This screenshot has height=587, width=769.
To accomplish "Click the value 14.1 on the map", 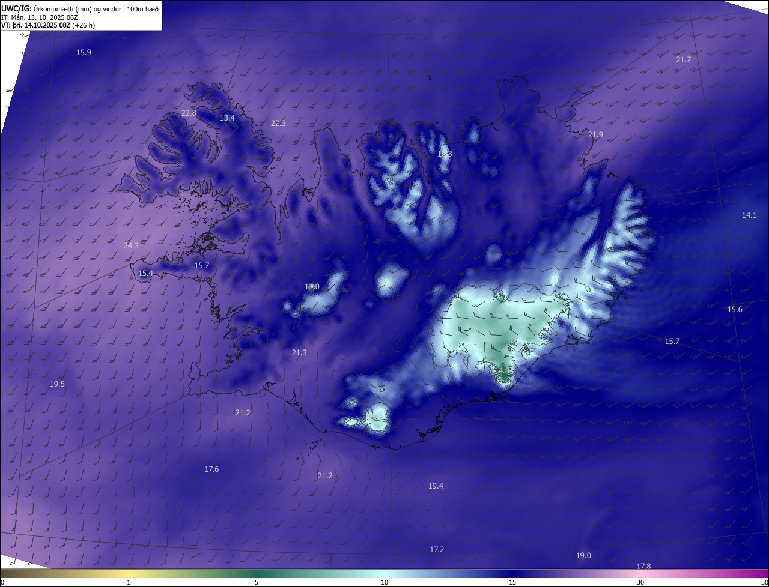I will 749,215.
